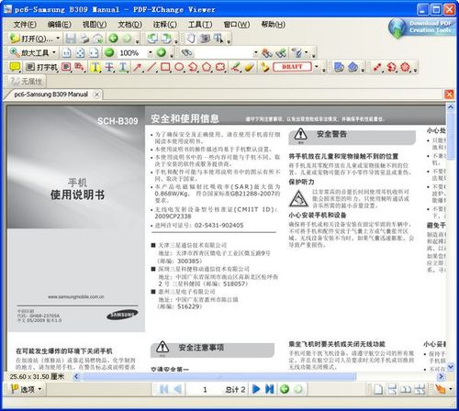
Task: Select the Pencil drawing tool
Action: coord(235,67)
